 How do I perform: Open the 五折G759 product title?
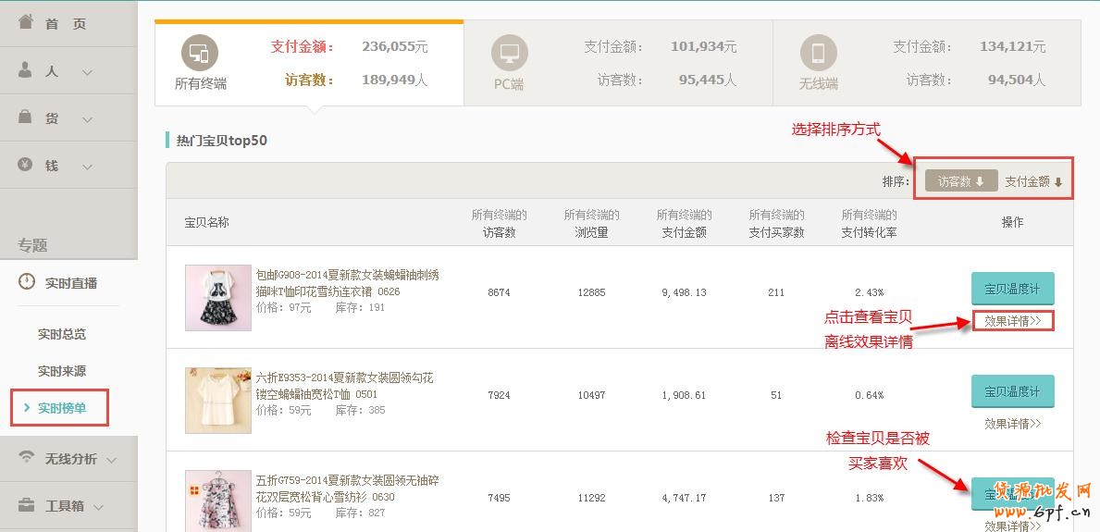coord(347,489)
